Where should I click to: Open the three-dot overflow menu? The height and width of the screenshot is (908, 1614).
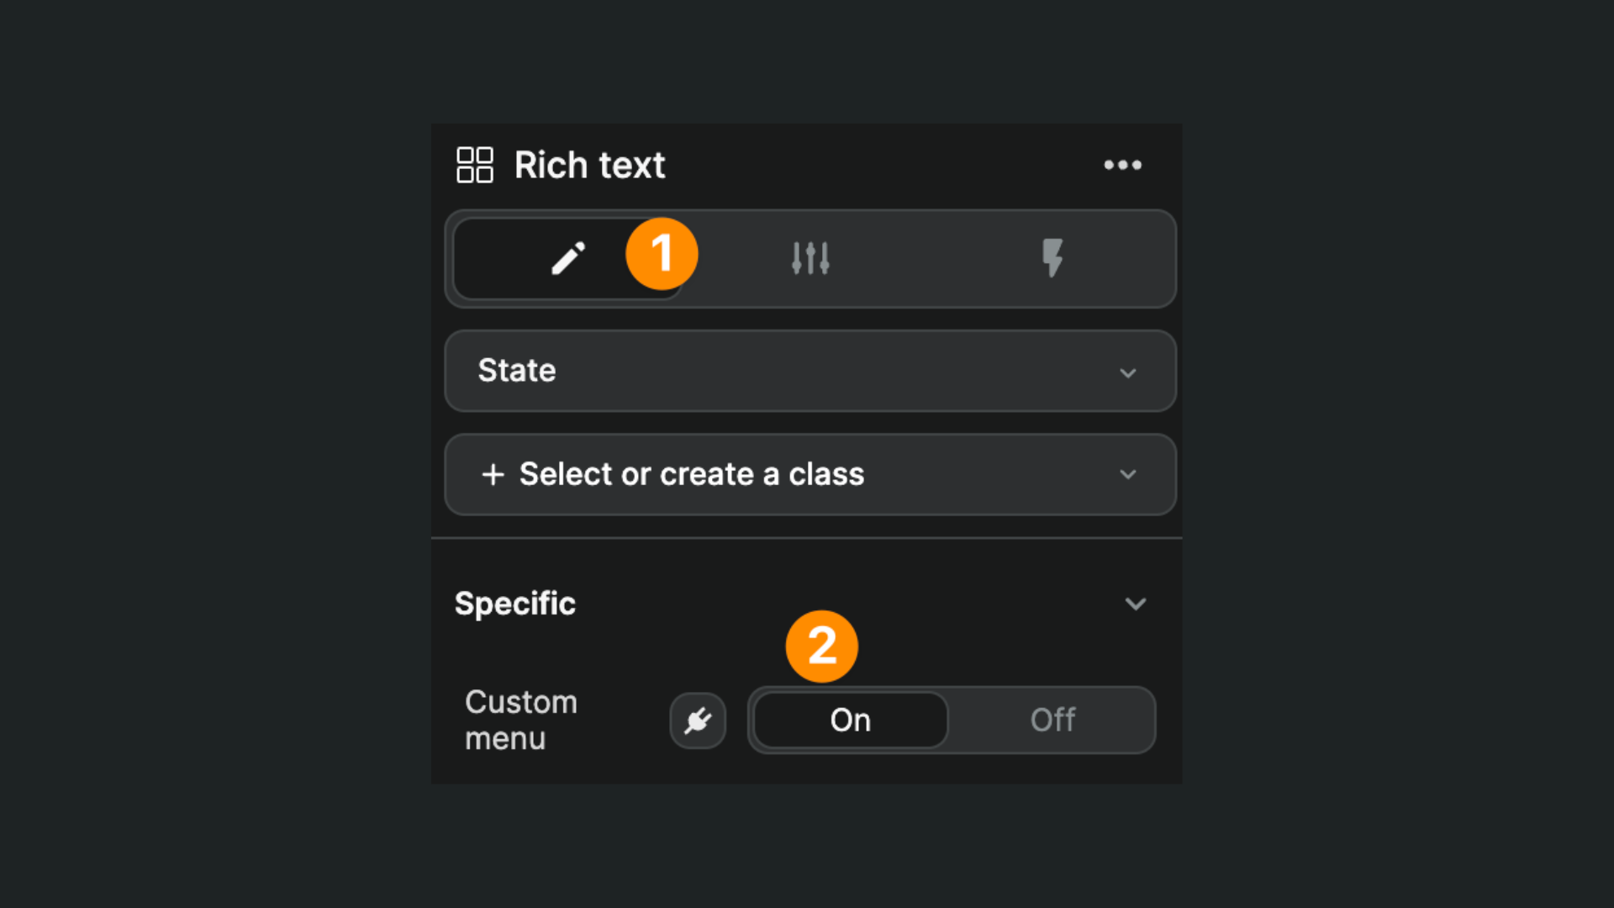pos(1123,165)
